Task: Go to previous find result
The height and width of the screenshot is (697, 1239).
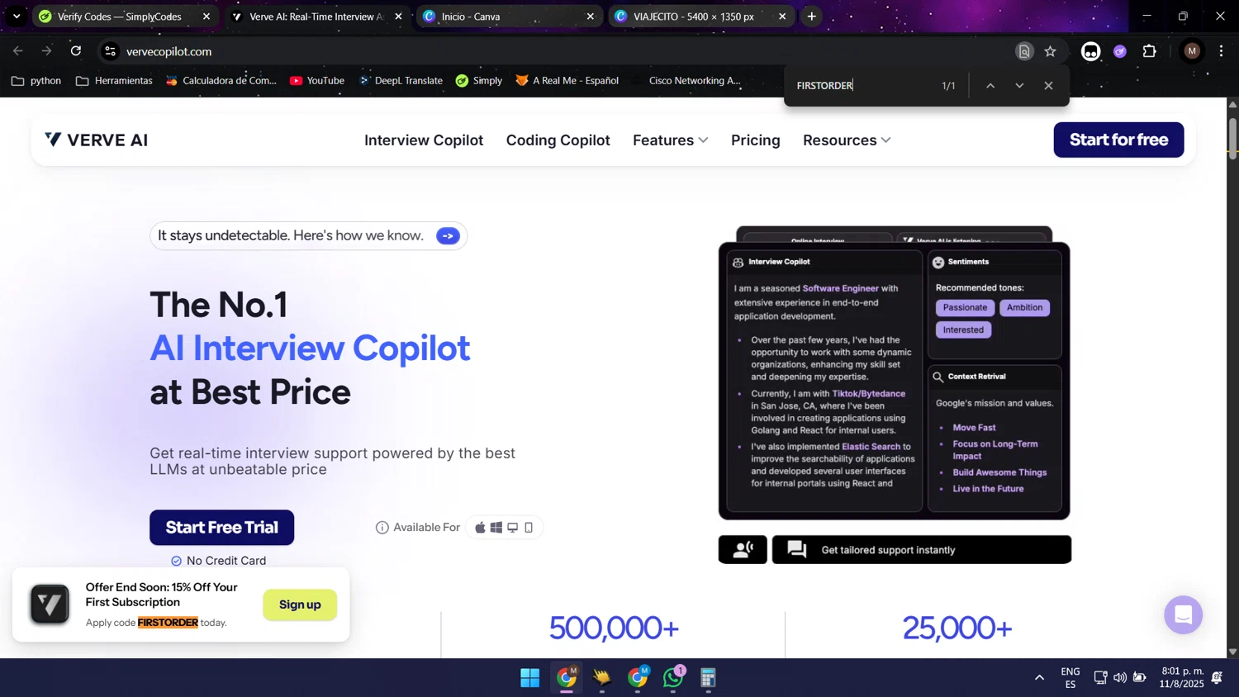Action: click(990, 86)
